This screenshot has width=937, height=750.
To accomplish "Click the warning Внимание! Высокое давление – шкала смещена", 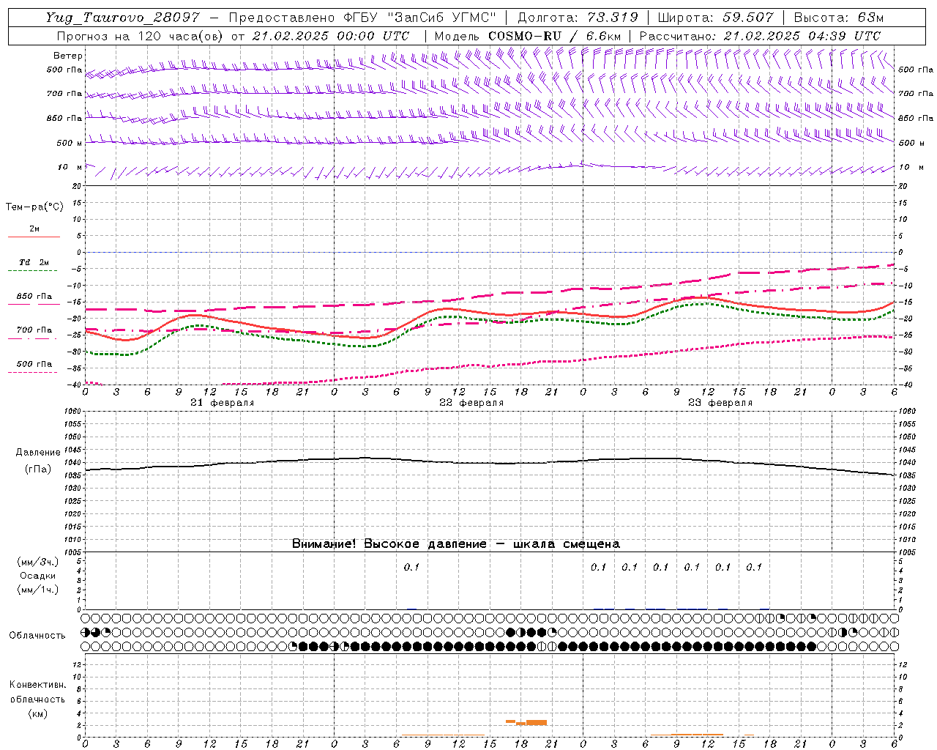I will [x=456, y=543].
